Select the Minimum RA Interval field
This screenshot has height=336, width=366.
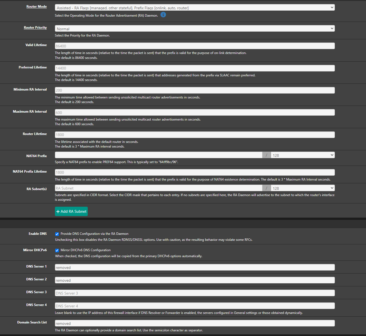(195, 90)
